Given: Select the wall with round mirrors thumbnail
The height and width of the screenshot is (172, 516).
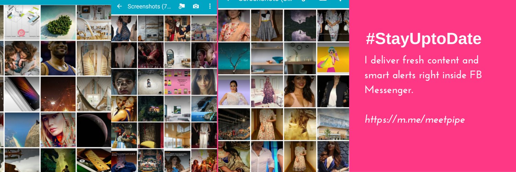Looking at the screenshot, I should [x=299, y=58].
